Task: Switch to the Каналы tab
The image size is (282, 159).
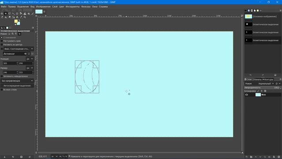Action: coord(257,79)
